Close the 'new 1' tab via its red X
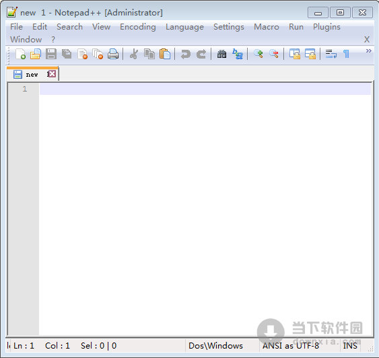The width and height of the screenshot is (379, 358). [52, 73]
